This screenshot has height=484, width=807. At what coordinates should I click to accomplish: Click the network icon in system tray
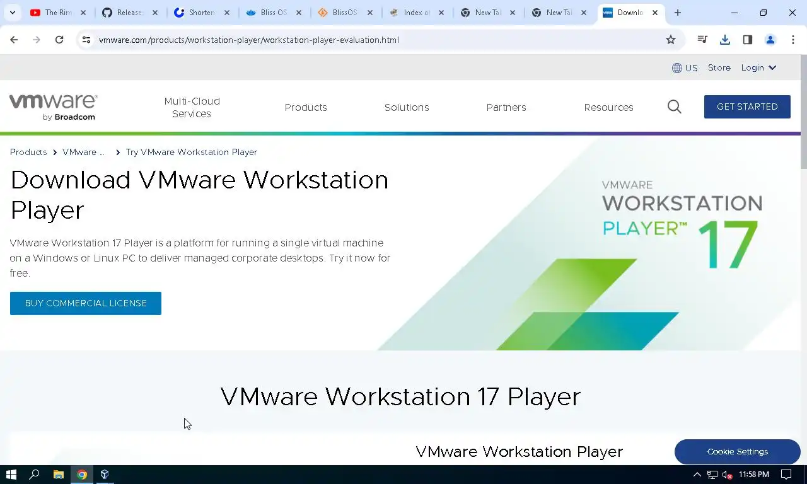pyautogui.click(x=712, y=475)
